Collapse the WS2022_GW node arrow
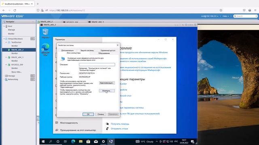The height and width of the screenshot is (145, 259). 6,64
